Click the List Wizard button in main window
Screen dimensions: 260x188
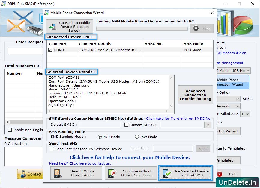228,131
